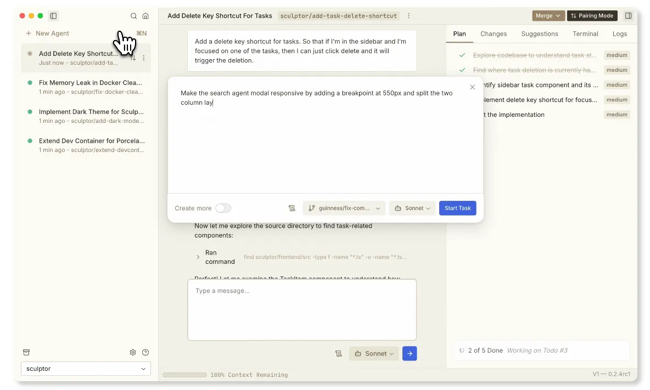This screenshot has width=650, height=390.
Task: Open the archive icon at sidebar bottom
Action: point(26,352)
